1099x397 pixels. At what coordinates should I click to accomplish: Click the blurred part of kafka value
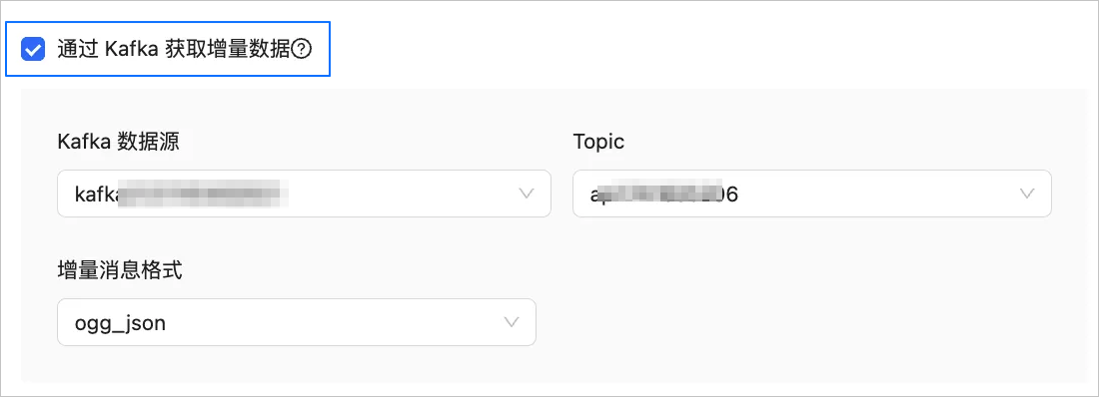[x=203, y=194]
